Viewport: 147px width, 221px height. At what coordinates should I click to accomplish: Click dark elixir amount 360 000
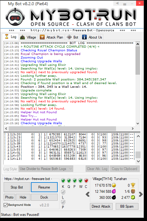105,197
